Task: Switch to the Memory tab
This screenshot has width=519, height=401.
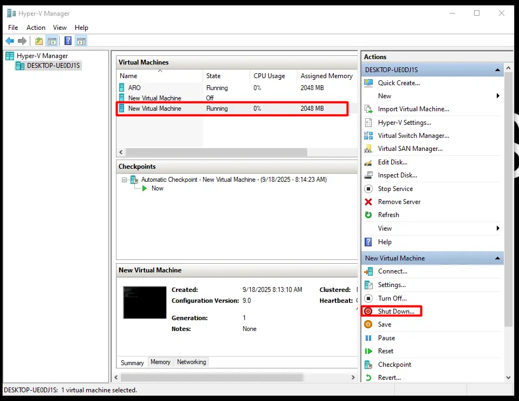Action: click(160, 362)
